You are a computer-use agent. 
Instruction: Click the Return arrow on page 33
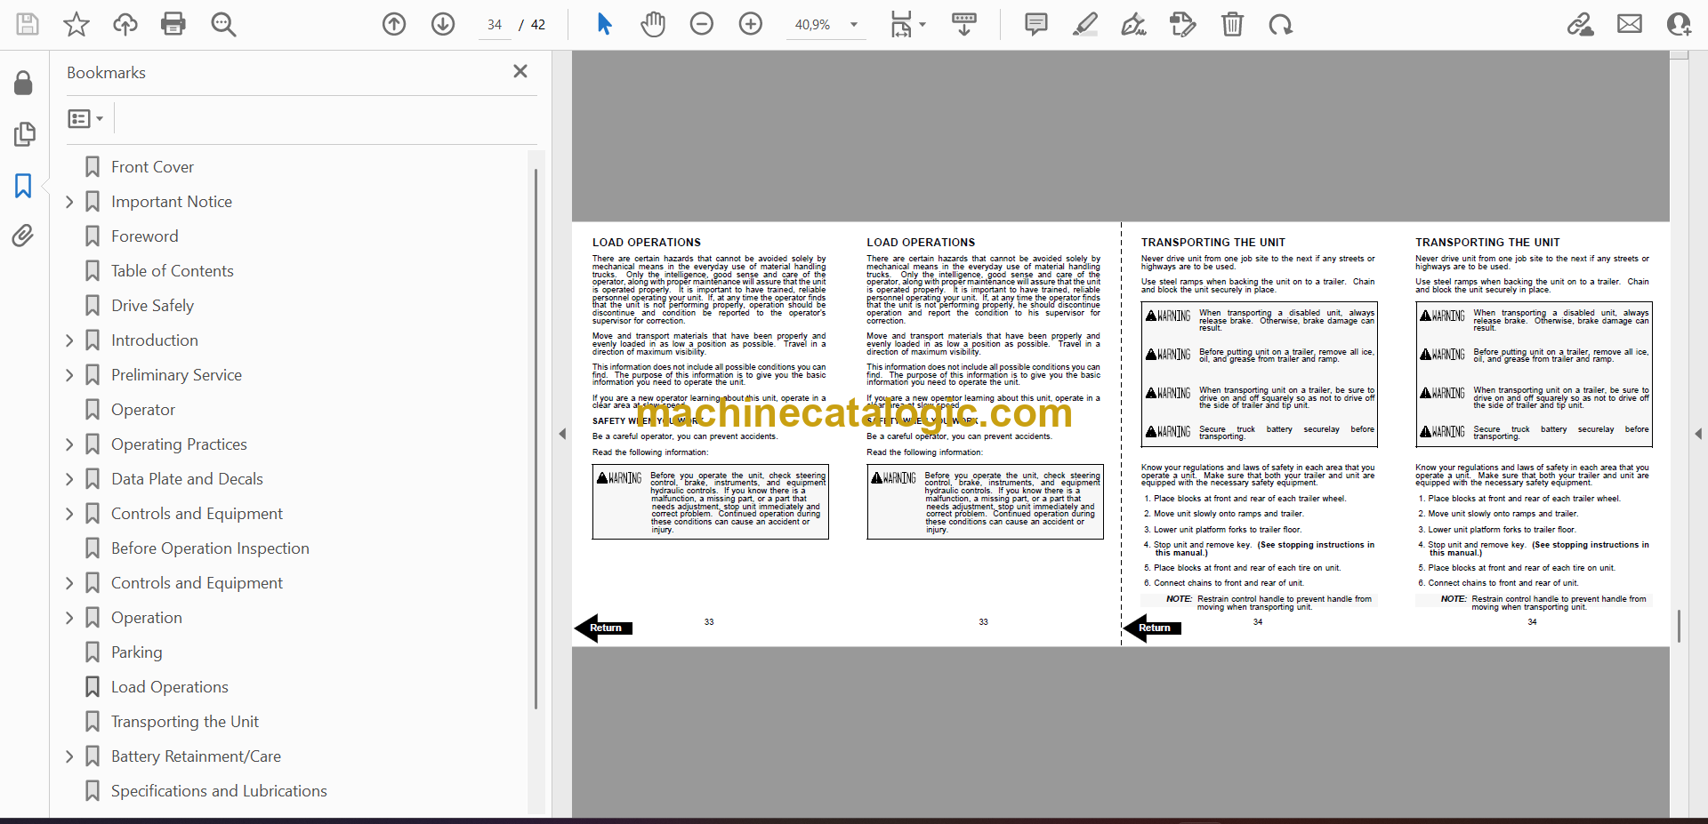point(604,628)
